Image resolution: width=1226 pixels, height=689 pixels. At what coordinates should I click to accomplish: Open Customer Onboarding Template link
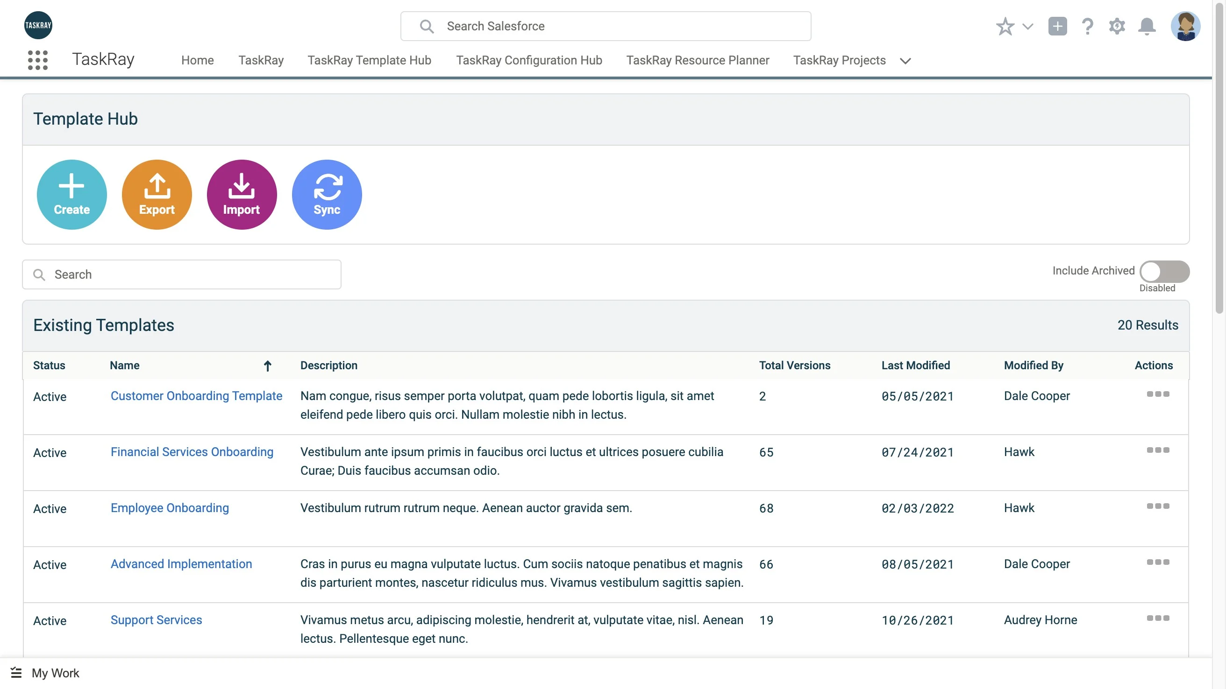(196, 396)
